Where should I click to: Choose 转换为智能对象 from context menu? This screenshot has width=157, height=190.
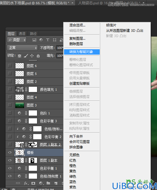point(82,52)
